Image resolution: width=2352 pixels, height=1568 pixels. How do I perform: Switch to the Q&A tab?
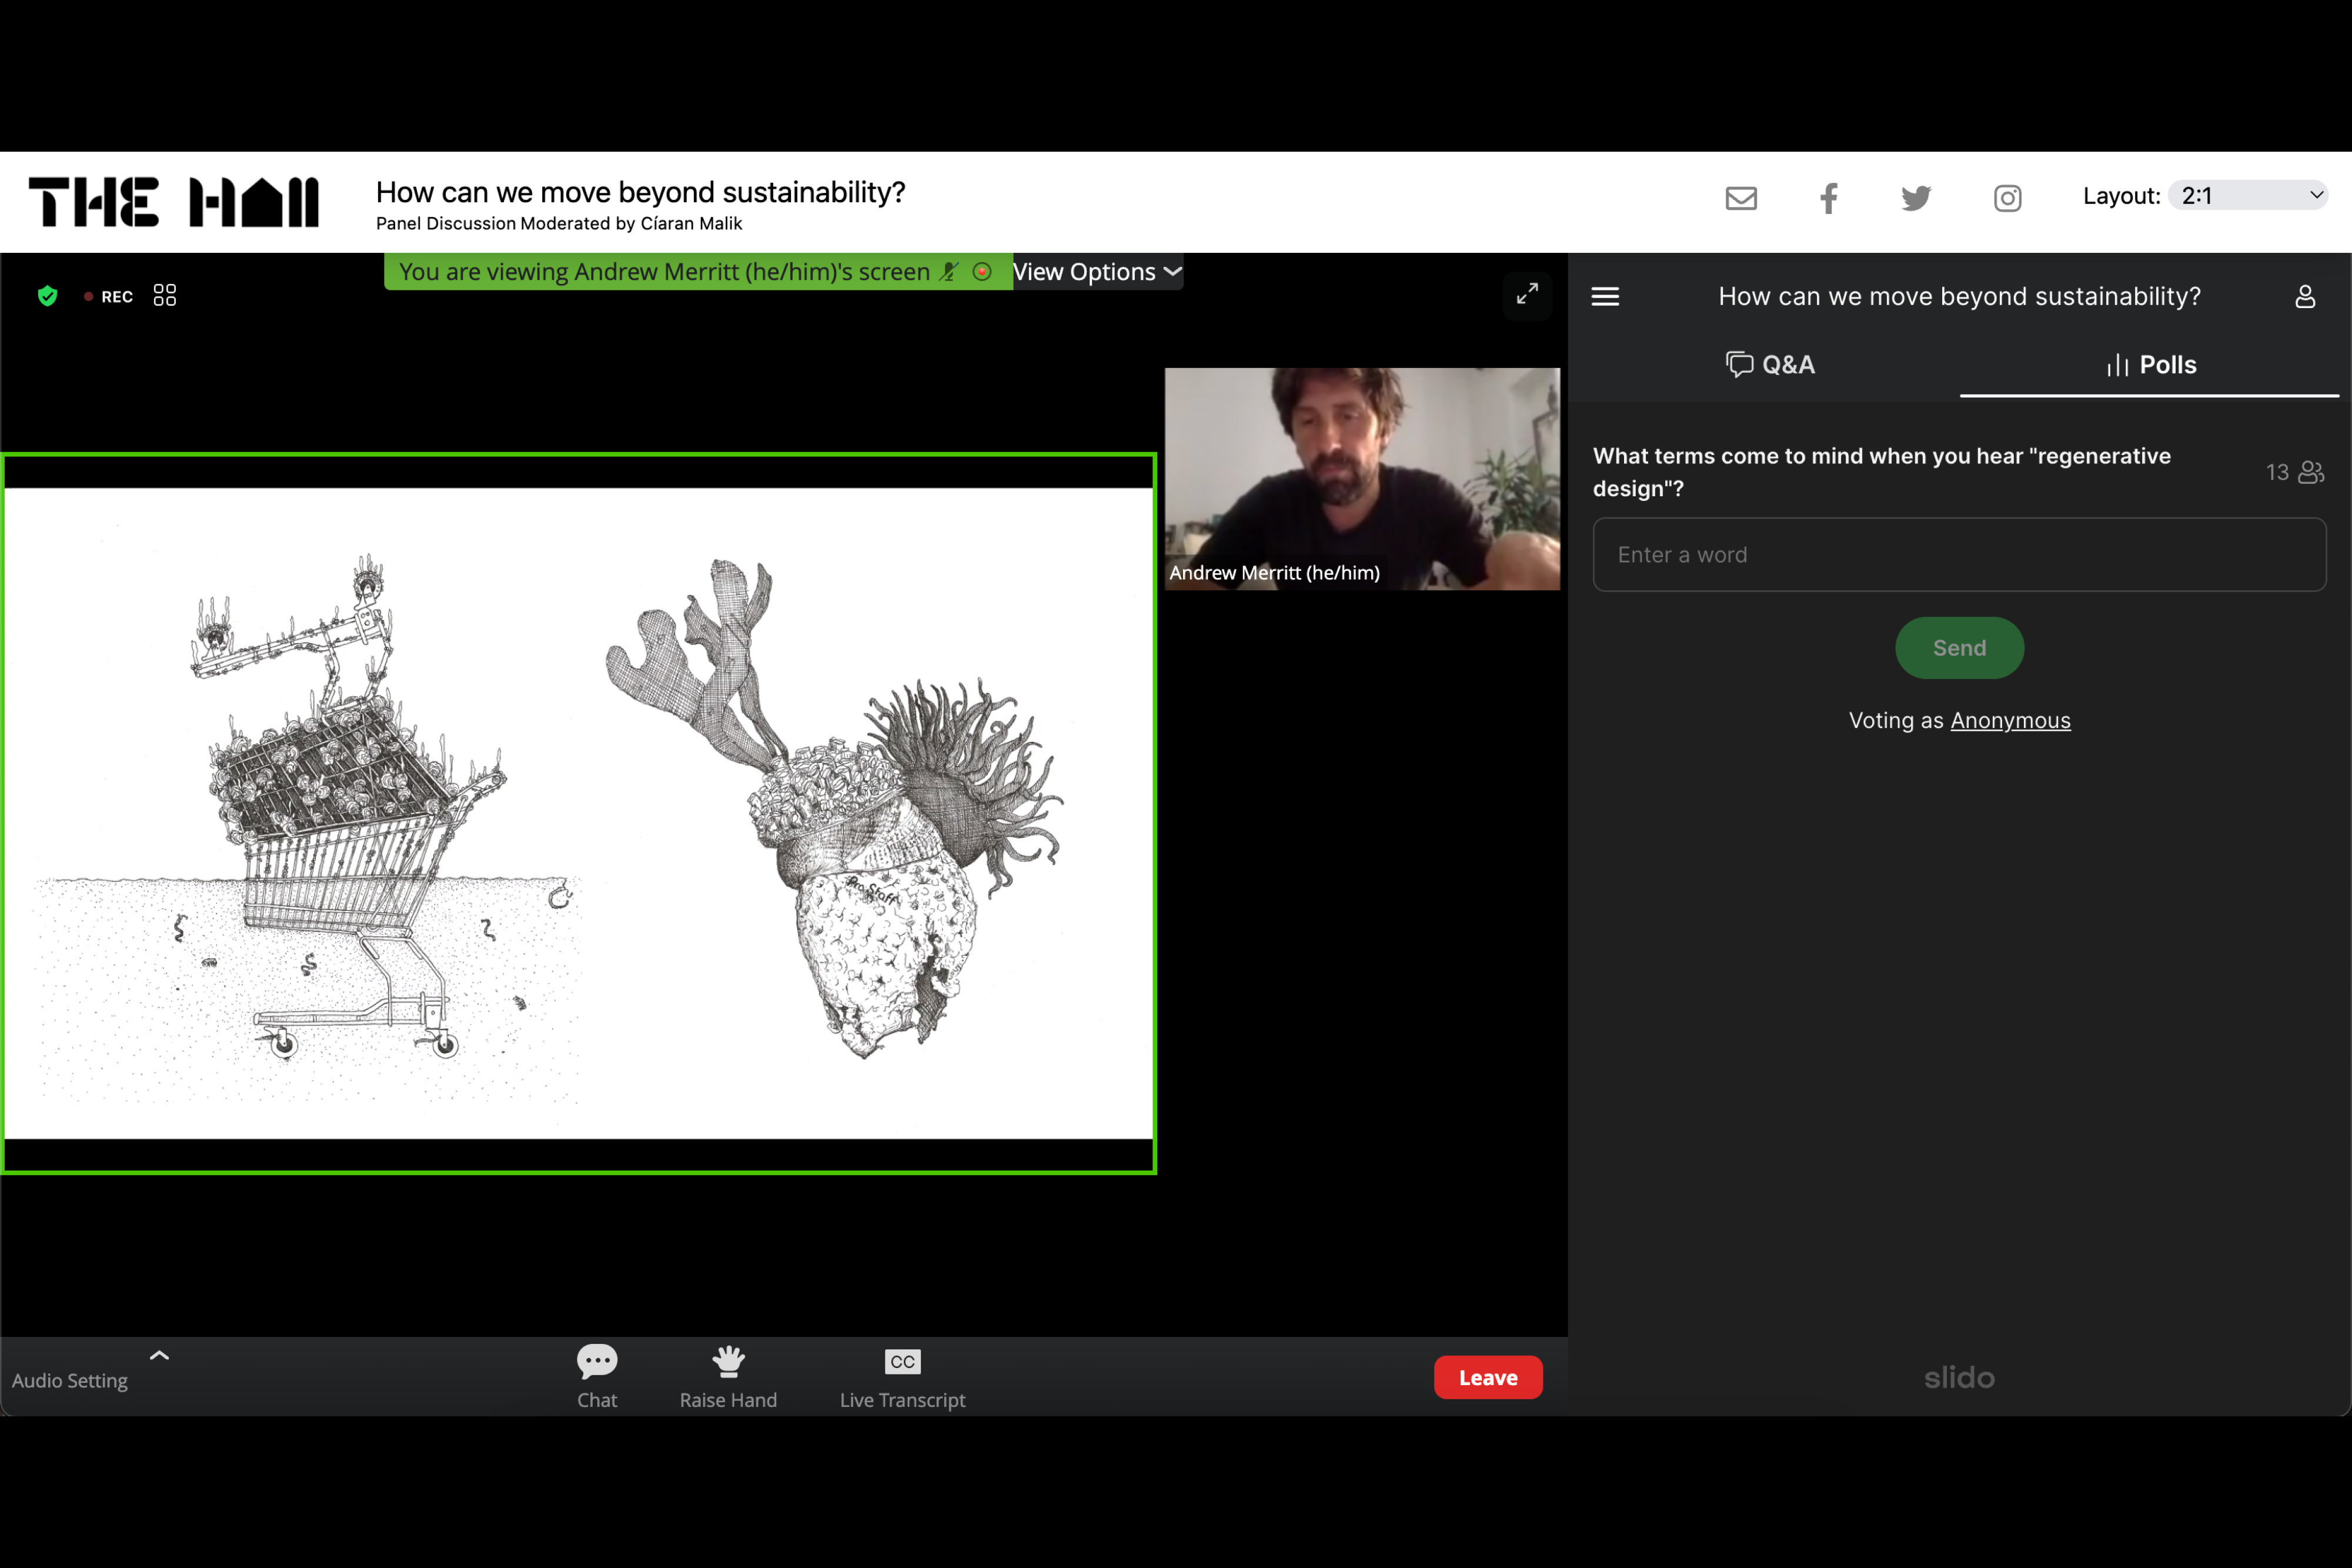tap(1770, 365)
